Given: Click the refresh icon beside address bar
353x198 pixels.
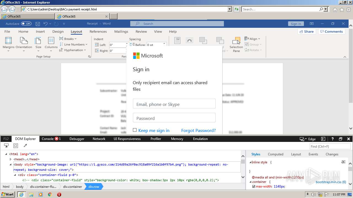Looking at the screenshot, I should coord(236,9).
